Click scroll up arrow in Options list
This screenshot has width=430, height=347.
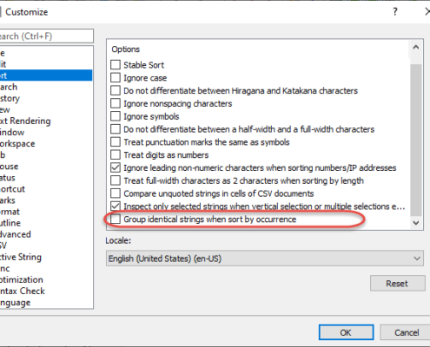point(416,48)
